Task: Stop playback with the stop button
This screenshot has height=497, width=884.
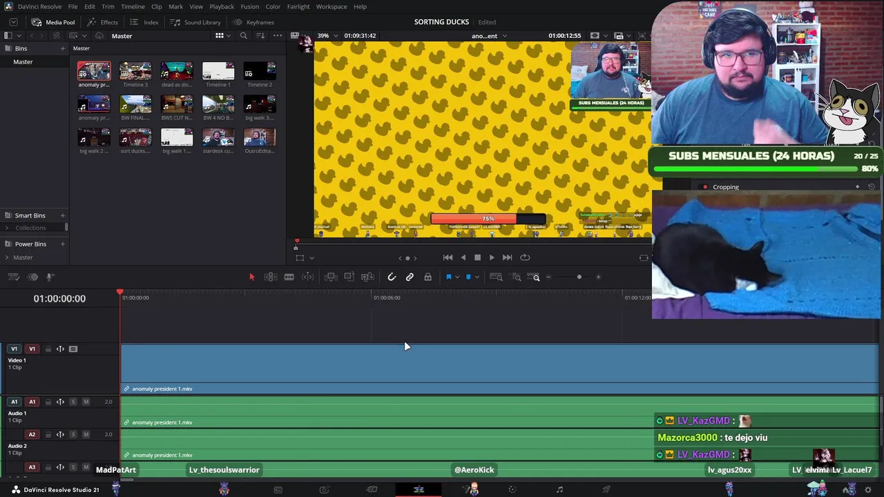Action: 477,257
